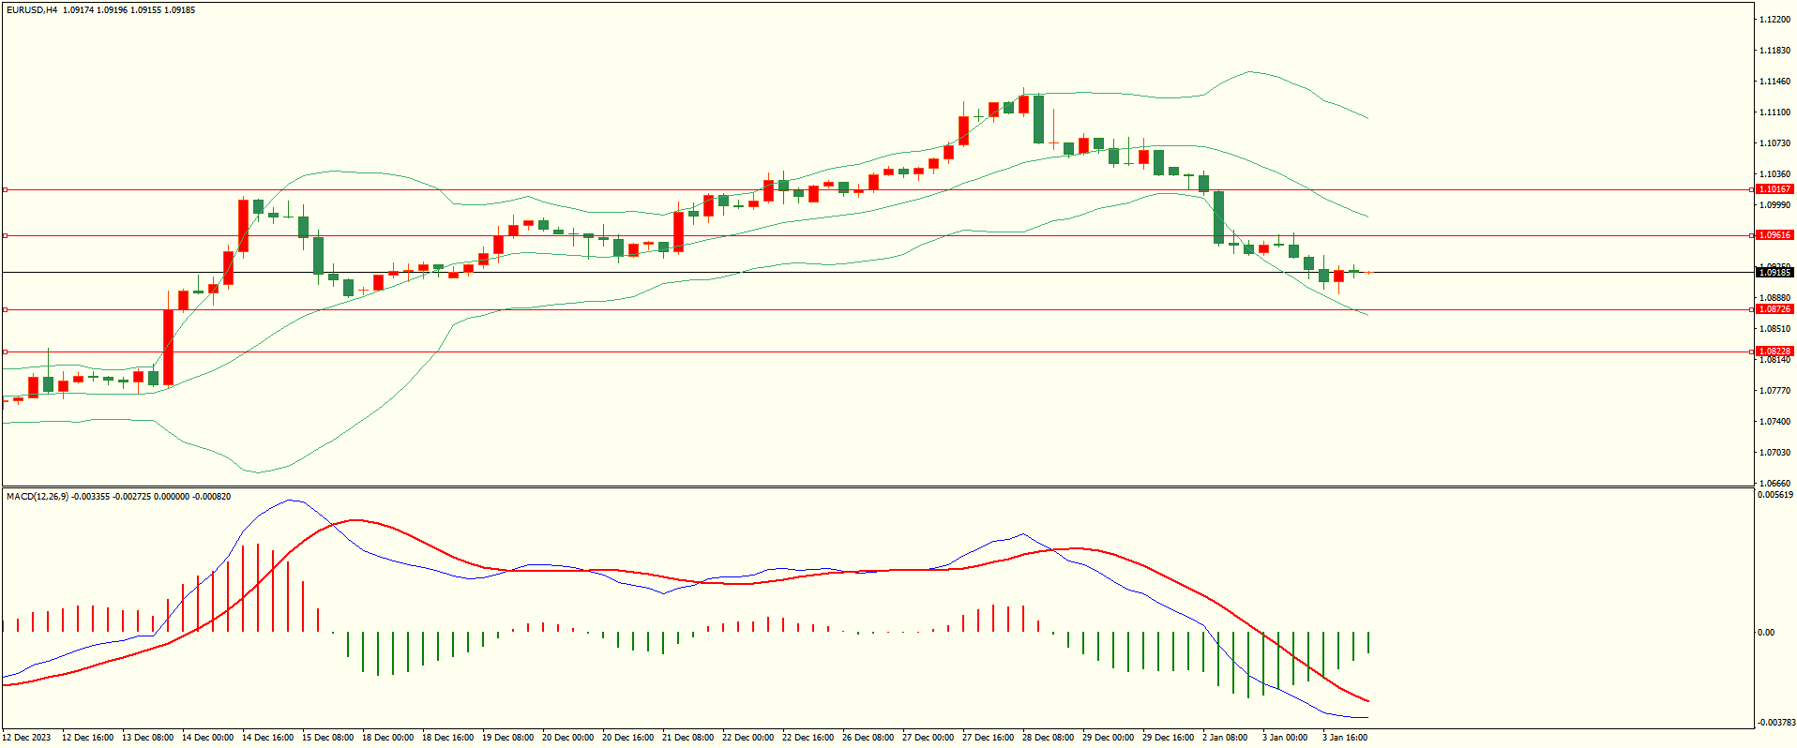
Task: Select the 1.09616 red price level tag
Action: point(1774,235)
